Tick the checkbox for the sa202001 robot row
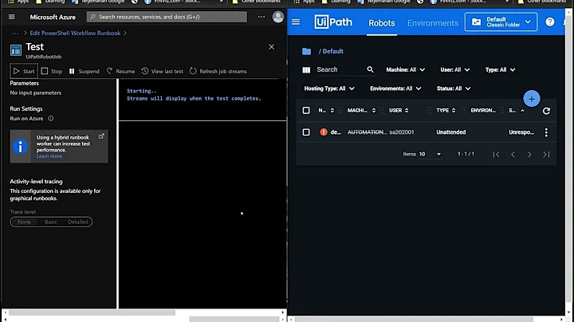This screenshot has width=574, height=322. pos(306,132)
